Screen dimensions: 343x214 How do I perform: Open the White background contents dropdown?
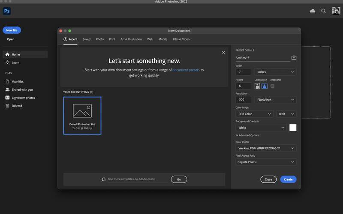[261, 128]
